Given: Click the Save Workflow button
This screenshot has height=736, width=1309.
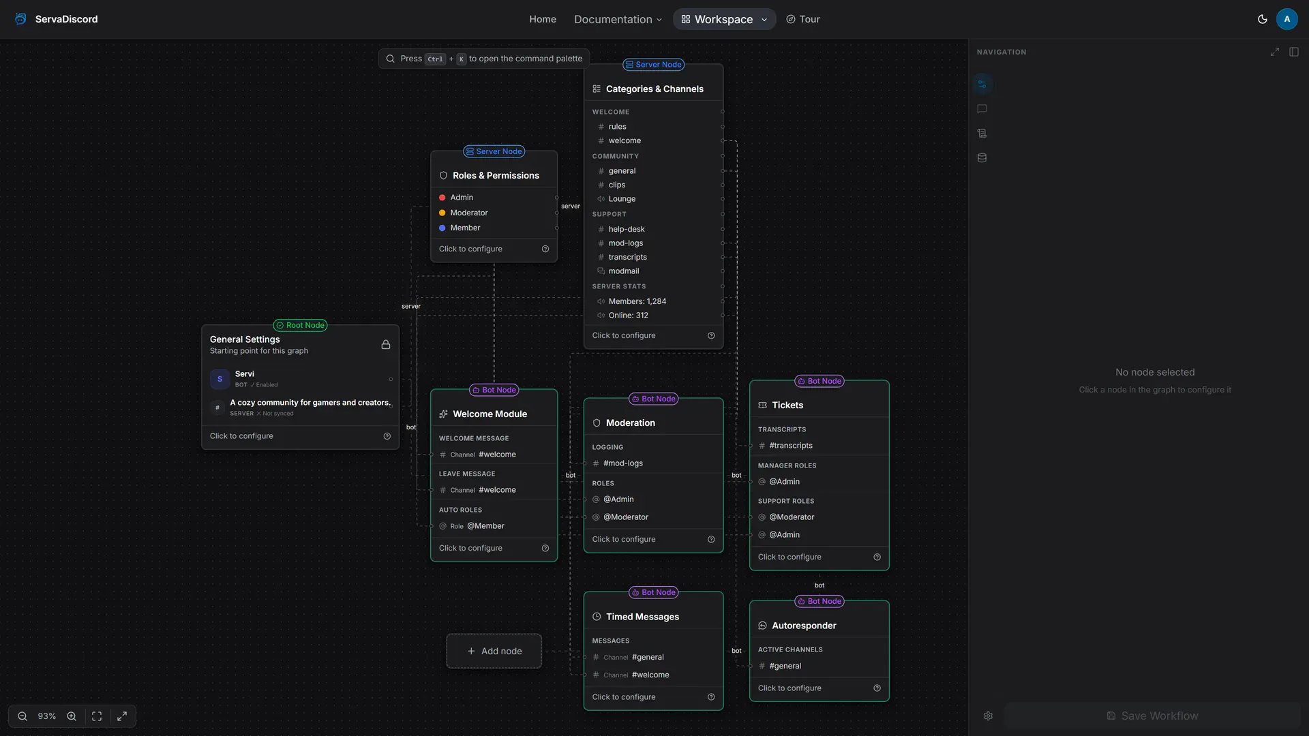Looking at the screenshot, I should click(1152, 716).
